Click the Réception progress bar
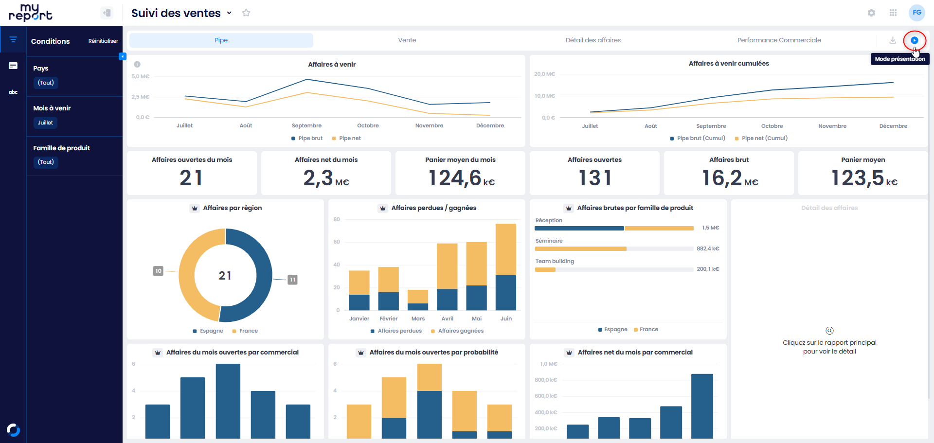The image size is (934, 443). (x=614, y=228)
